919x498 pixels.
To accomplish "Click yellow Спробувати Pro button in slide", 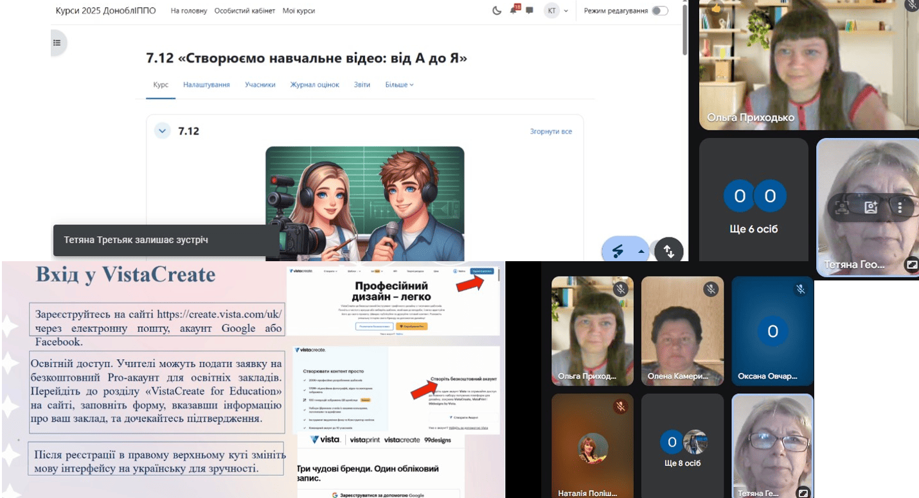I will click(411, 326).
